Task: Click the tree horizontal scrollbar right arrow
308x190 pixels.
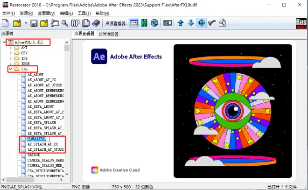Action: (x=61, y=180)
